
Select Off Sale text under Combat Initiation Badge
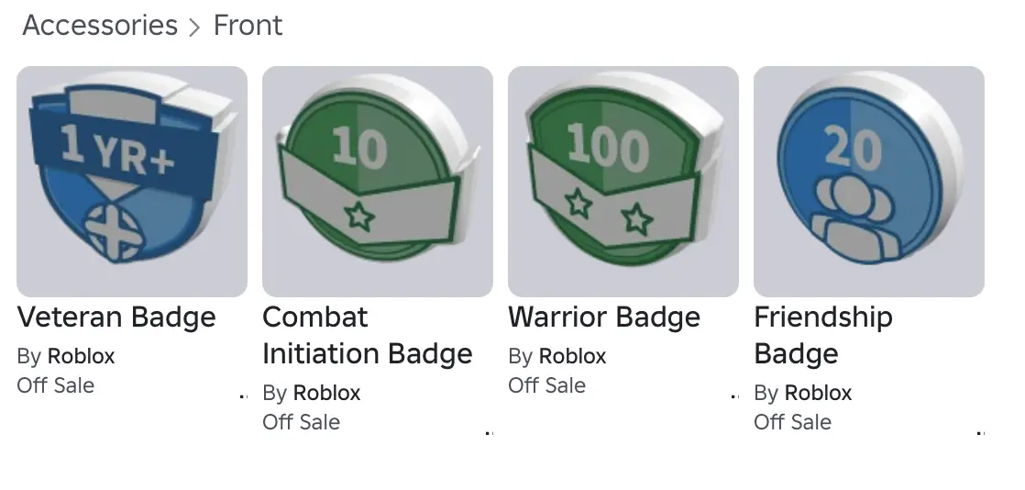(302, 422)
